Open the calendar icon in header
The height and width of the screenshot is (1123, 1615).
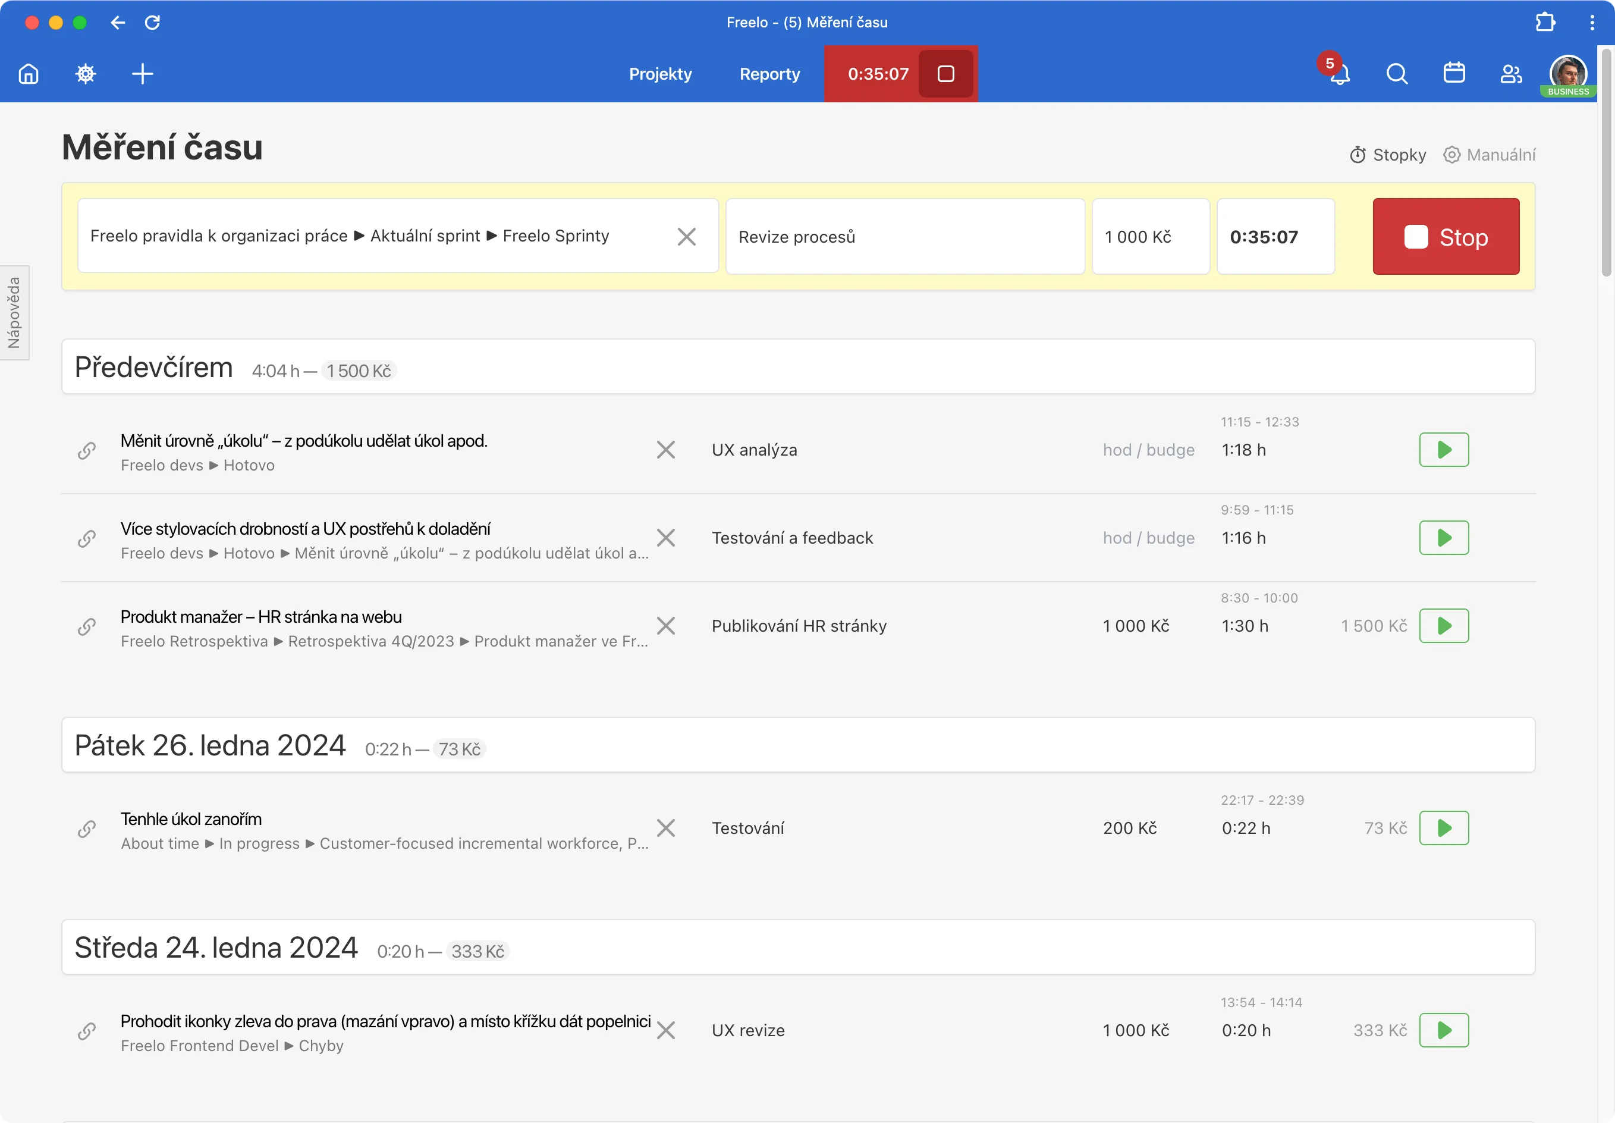pos(1454,73)
